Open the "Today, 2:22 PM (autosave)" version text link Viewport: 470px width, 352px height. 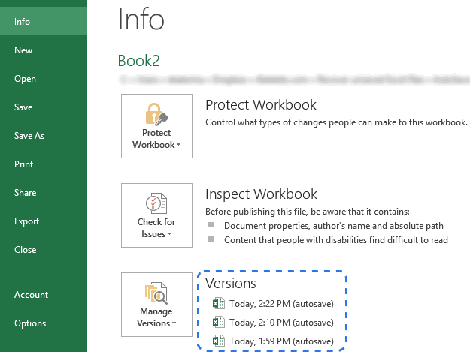pos(281,304)
